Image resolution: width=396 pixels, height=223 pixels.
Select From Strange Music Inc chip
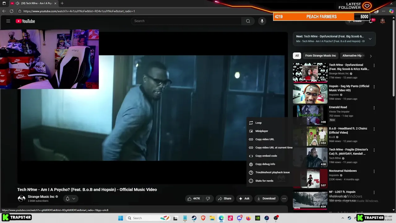coord(321,56)
